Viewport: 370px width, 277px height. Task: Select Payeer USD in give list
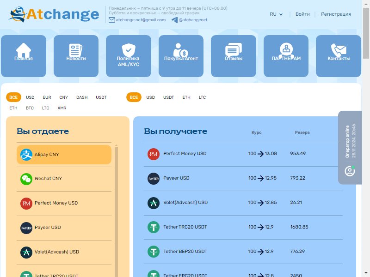64,228
